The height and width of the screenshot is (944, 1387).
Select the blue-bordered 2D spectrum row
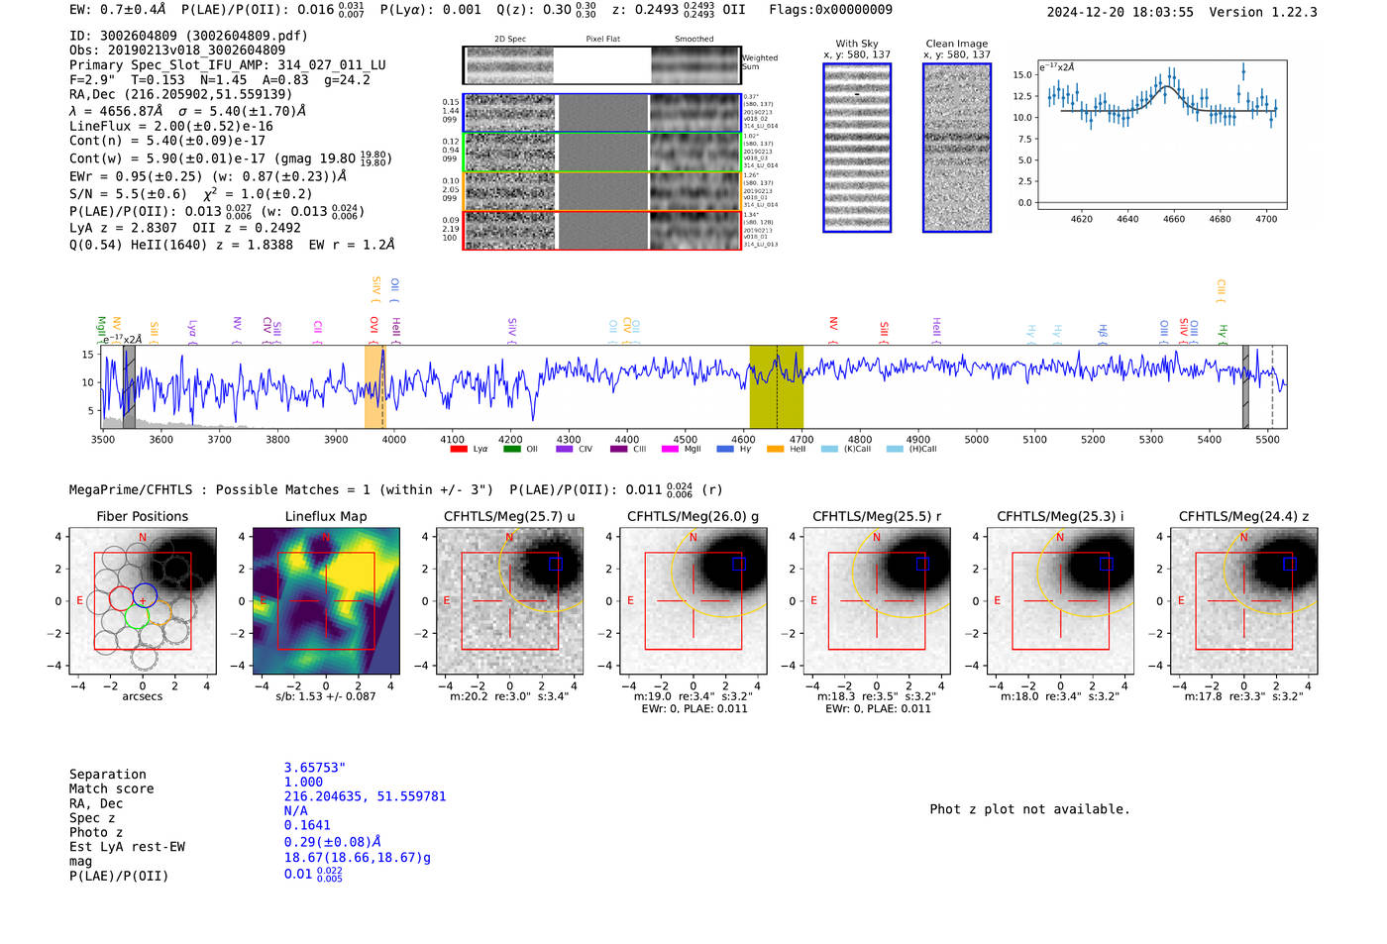coord(602,113)
